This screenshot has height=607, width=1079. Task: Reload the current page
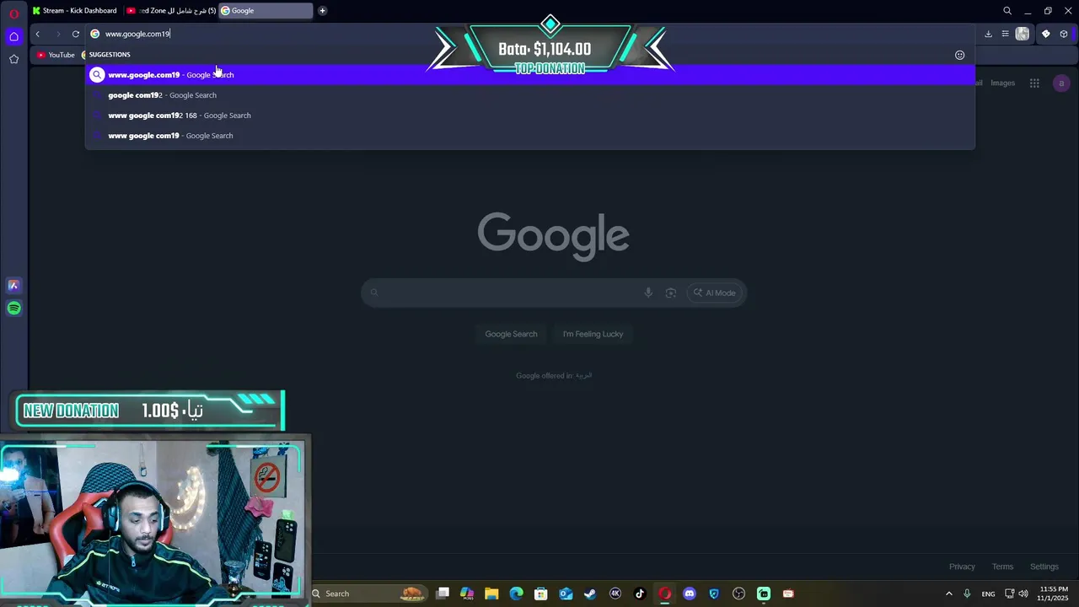coord(76,34)
